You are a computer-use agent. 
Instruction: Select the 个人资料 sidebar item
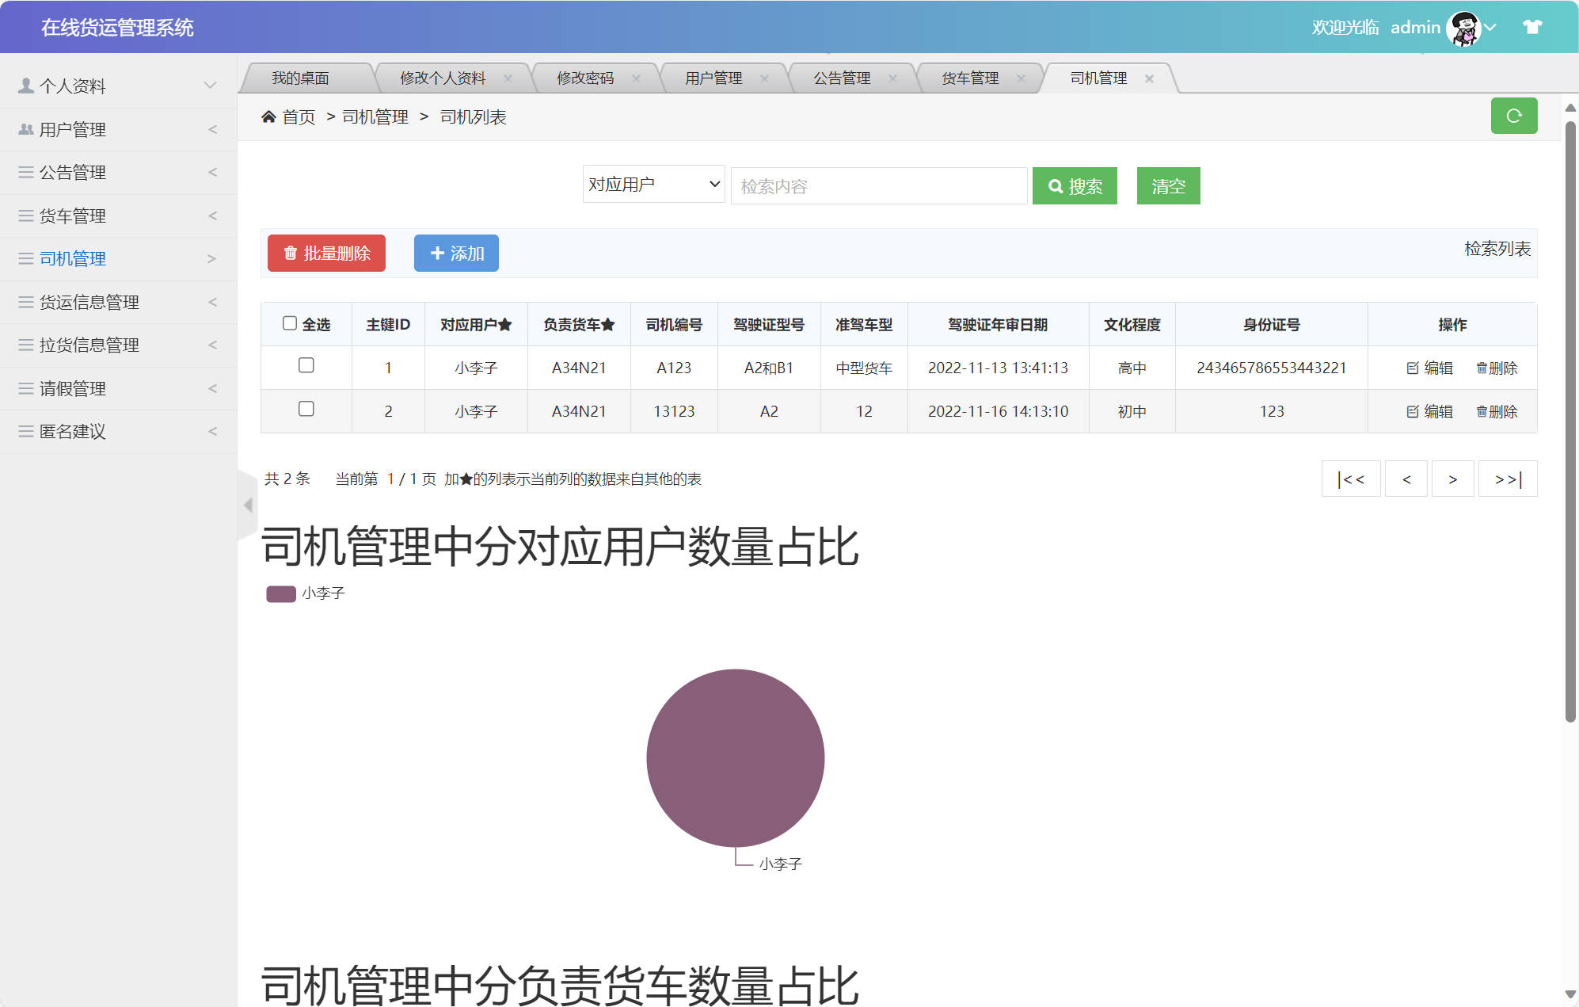click(x=73, y=86)
